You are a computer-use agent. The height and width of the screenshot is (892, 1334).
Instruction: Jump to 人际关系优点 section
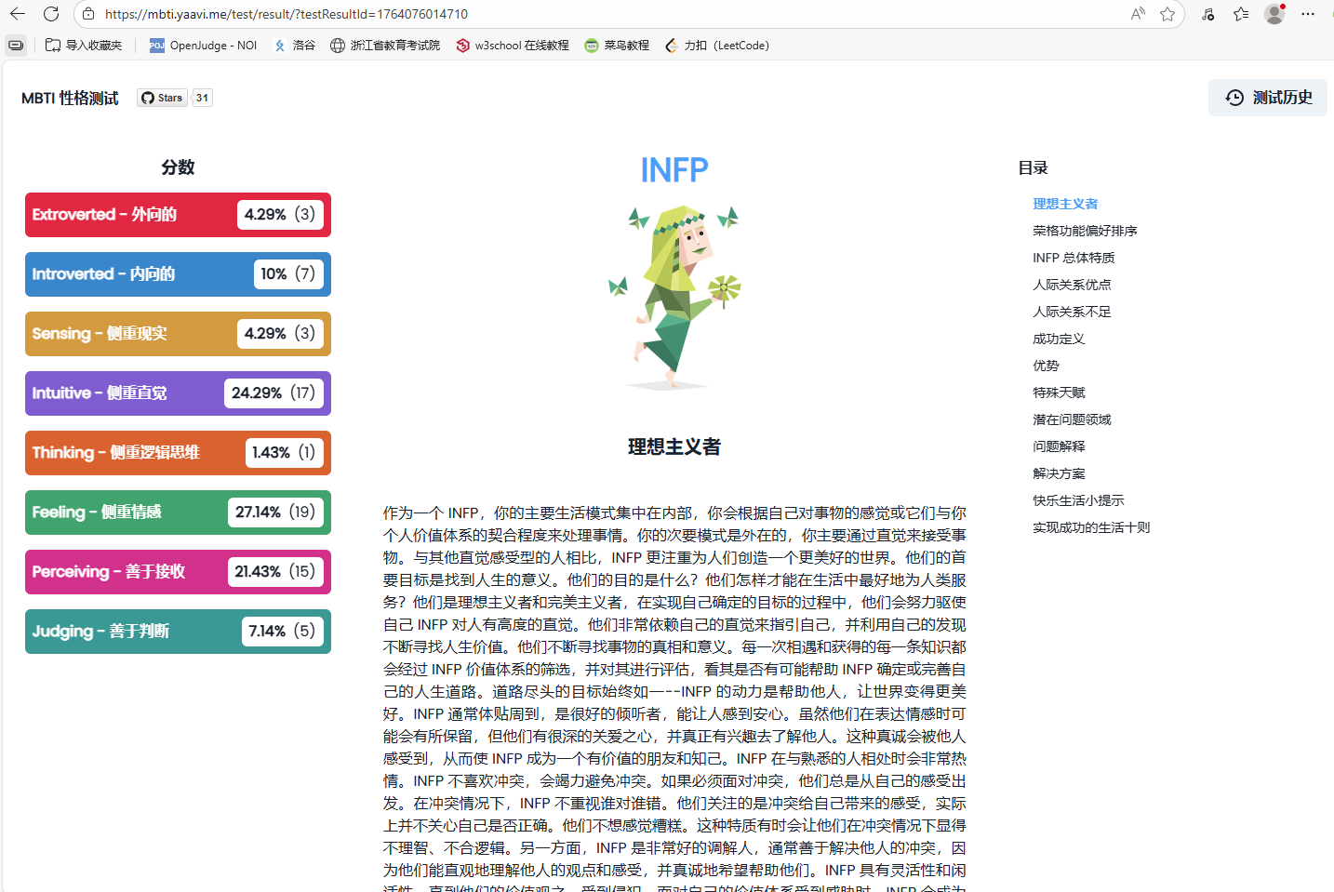tap(1069, 284)
